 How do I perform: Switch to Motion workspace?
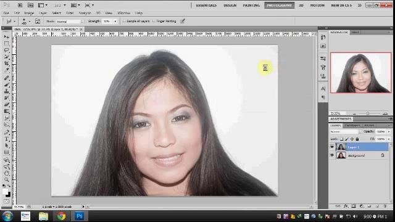(x=317, y=6)
